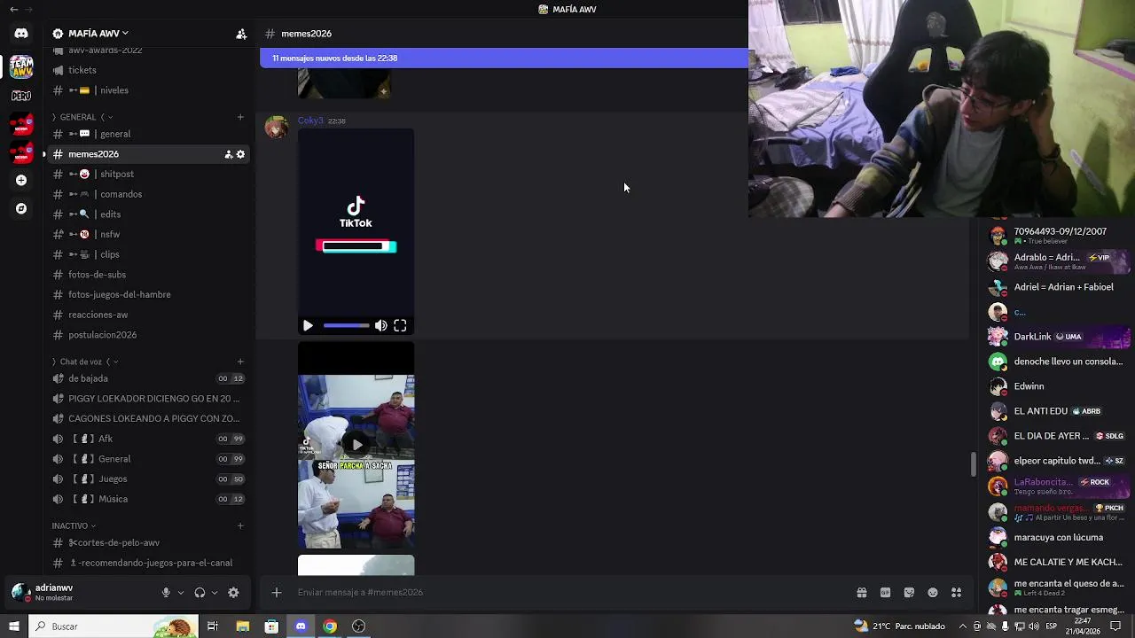Open member DarkLink in members list
The image size is (1135, 638).
(1059, 337)
